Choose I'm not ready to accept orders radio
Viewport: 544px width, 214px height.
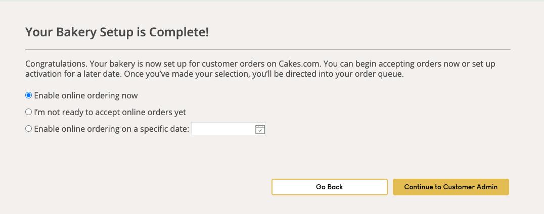click(29, 112)
